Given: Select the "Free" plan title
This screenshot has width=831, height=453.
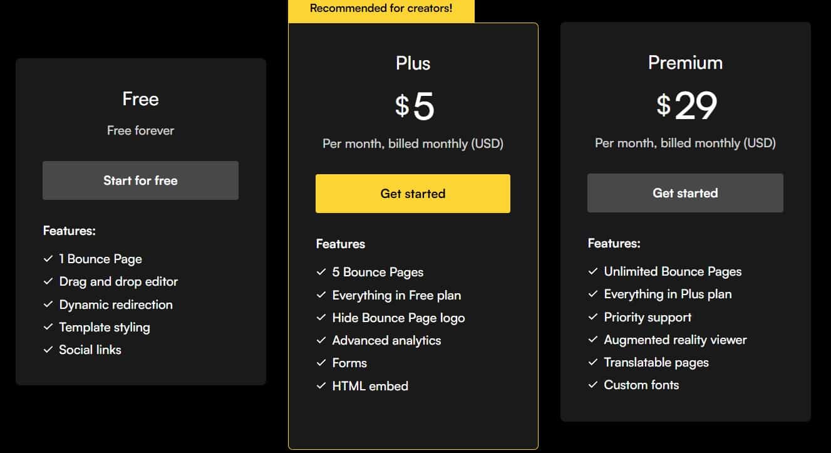Looking at the screenshot, I should tap(140, 98).
